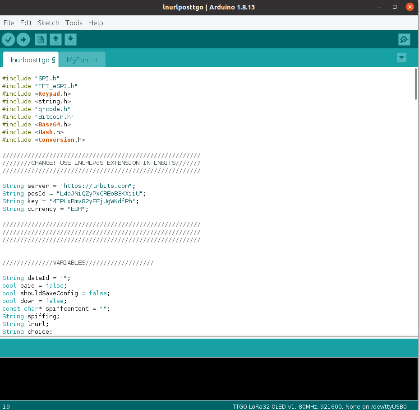
Task: Expand the tab options dropdown arrow
Action: click(401, 58)
